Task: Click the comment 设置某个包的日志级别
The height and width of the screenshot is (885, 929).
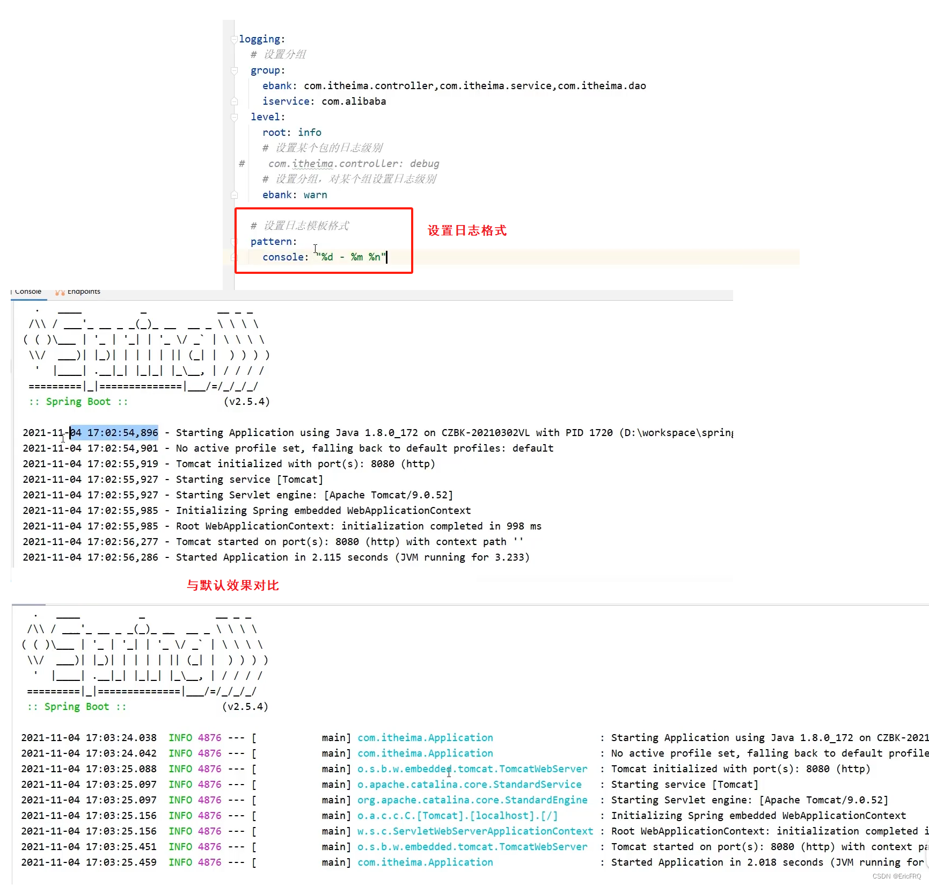Action: [x=323, y=148]
